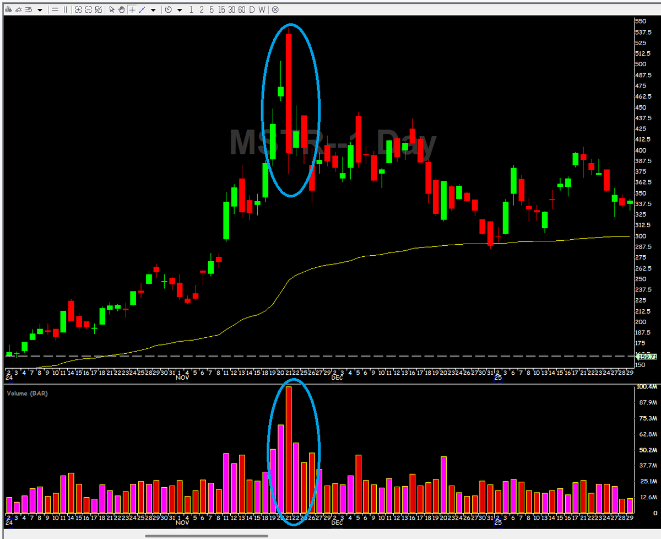Switch to the daily D timeframe

pos(251,9)
